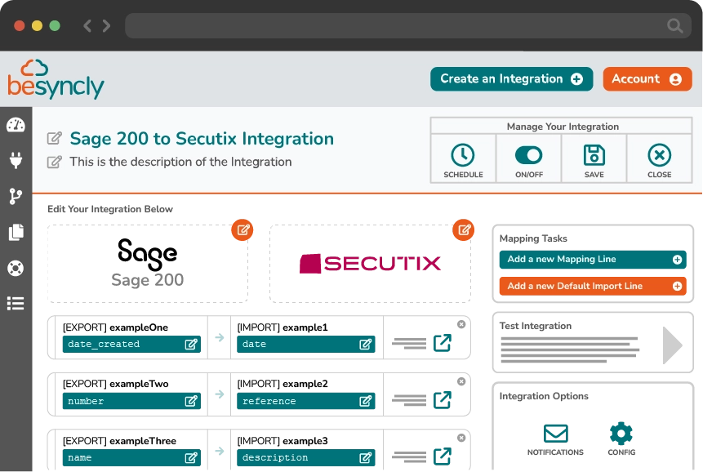Image resolution: width=703 pixels, height=472 pixels.
Task: Toggle the integration ON/OFF switch
Action: (528, 155)
